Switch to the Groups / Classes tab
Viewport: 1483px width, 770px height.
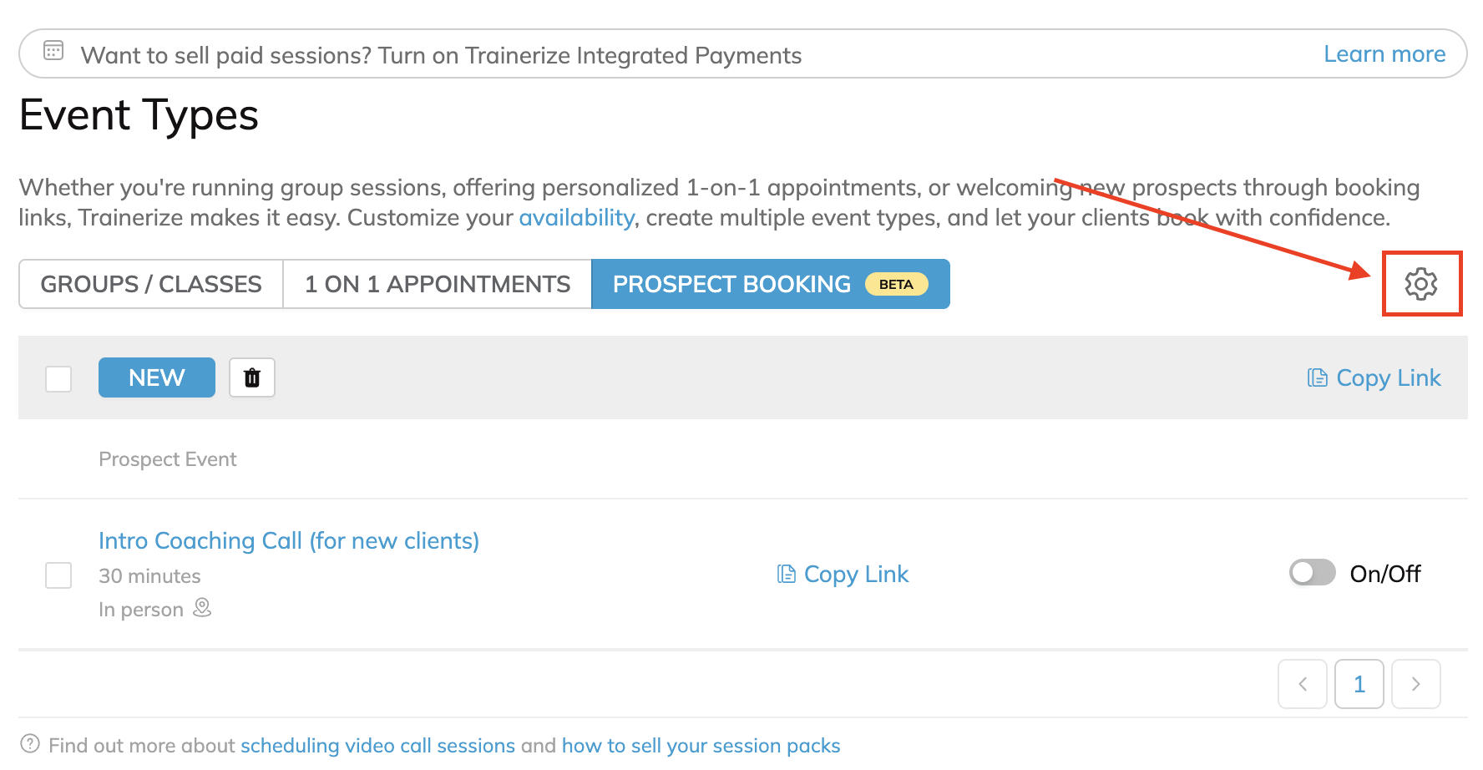151,284
